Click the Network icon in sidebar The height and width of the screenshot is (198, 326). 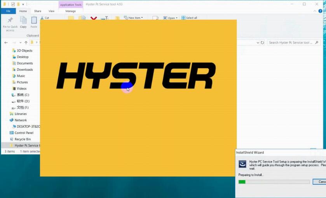coord(11,120)
